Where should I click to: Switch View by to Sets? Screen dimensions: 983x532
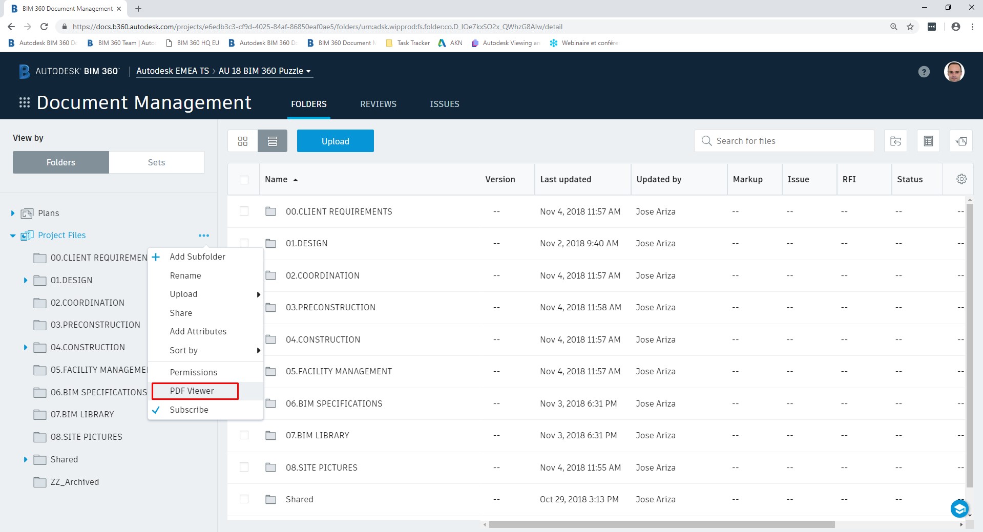156,162
